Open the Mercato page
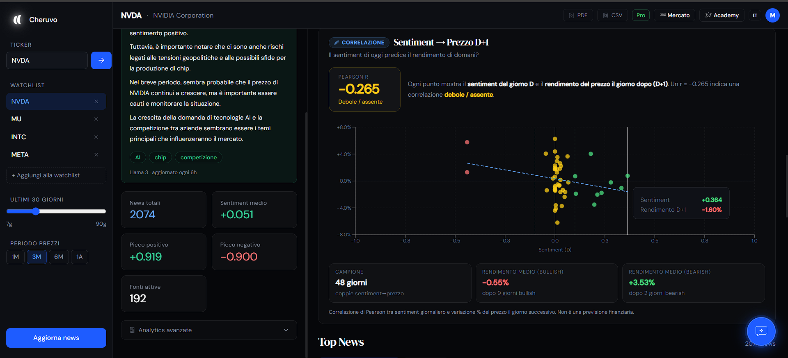This screenshot has width=788, height=358. [675, 16]
